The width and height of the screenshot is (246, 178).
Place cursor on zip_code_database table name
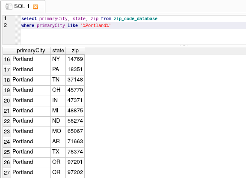click(136, 19)
